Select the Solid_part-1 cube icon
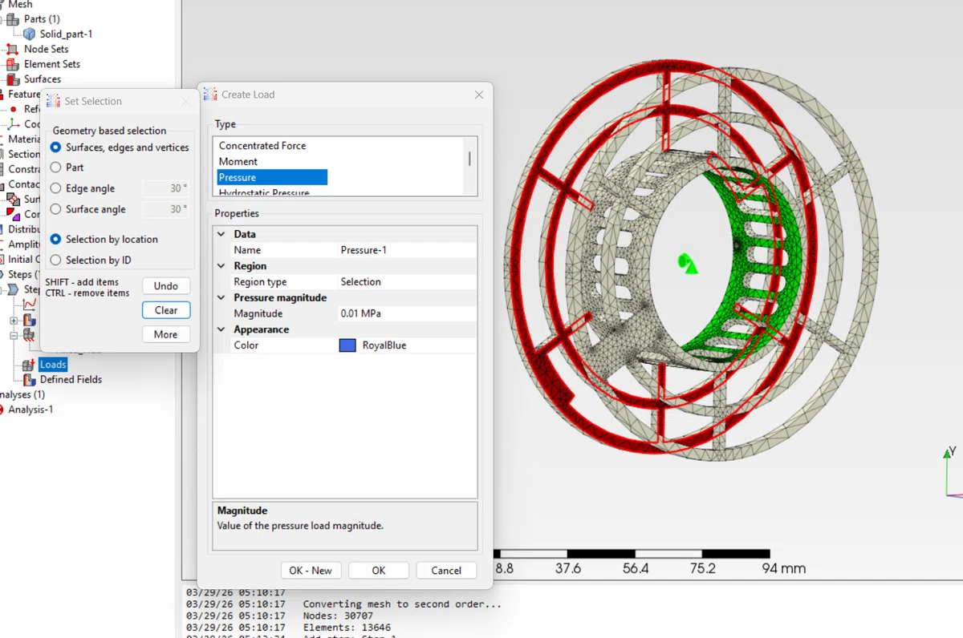The image size is (963, 638). click(x=30, y=34)
